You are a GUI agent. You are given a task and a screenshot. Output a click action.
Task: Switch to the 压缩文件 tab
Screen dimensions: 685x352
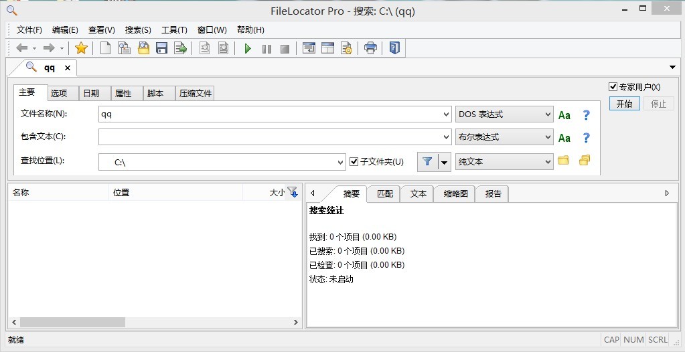pyautogui.click(x=196, y=94)
